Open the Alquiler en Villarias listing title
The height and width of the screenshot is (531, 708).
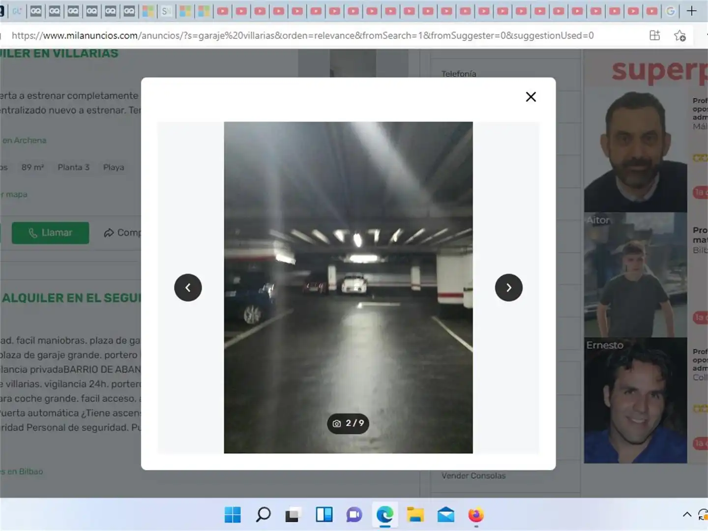point(59,53)
